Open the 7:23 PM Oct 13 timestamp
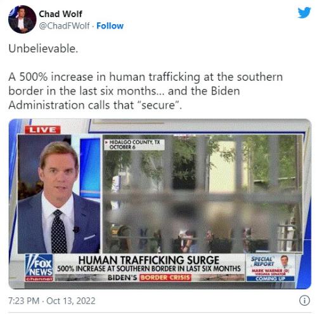Image resolution: width=317 pixels, height=314 pixels. (x=52, y=301)
